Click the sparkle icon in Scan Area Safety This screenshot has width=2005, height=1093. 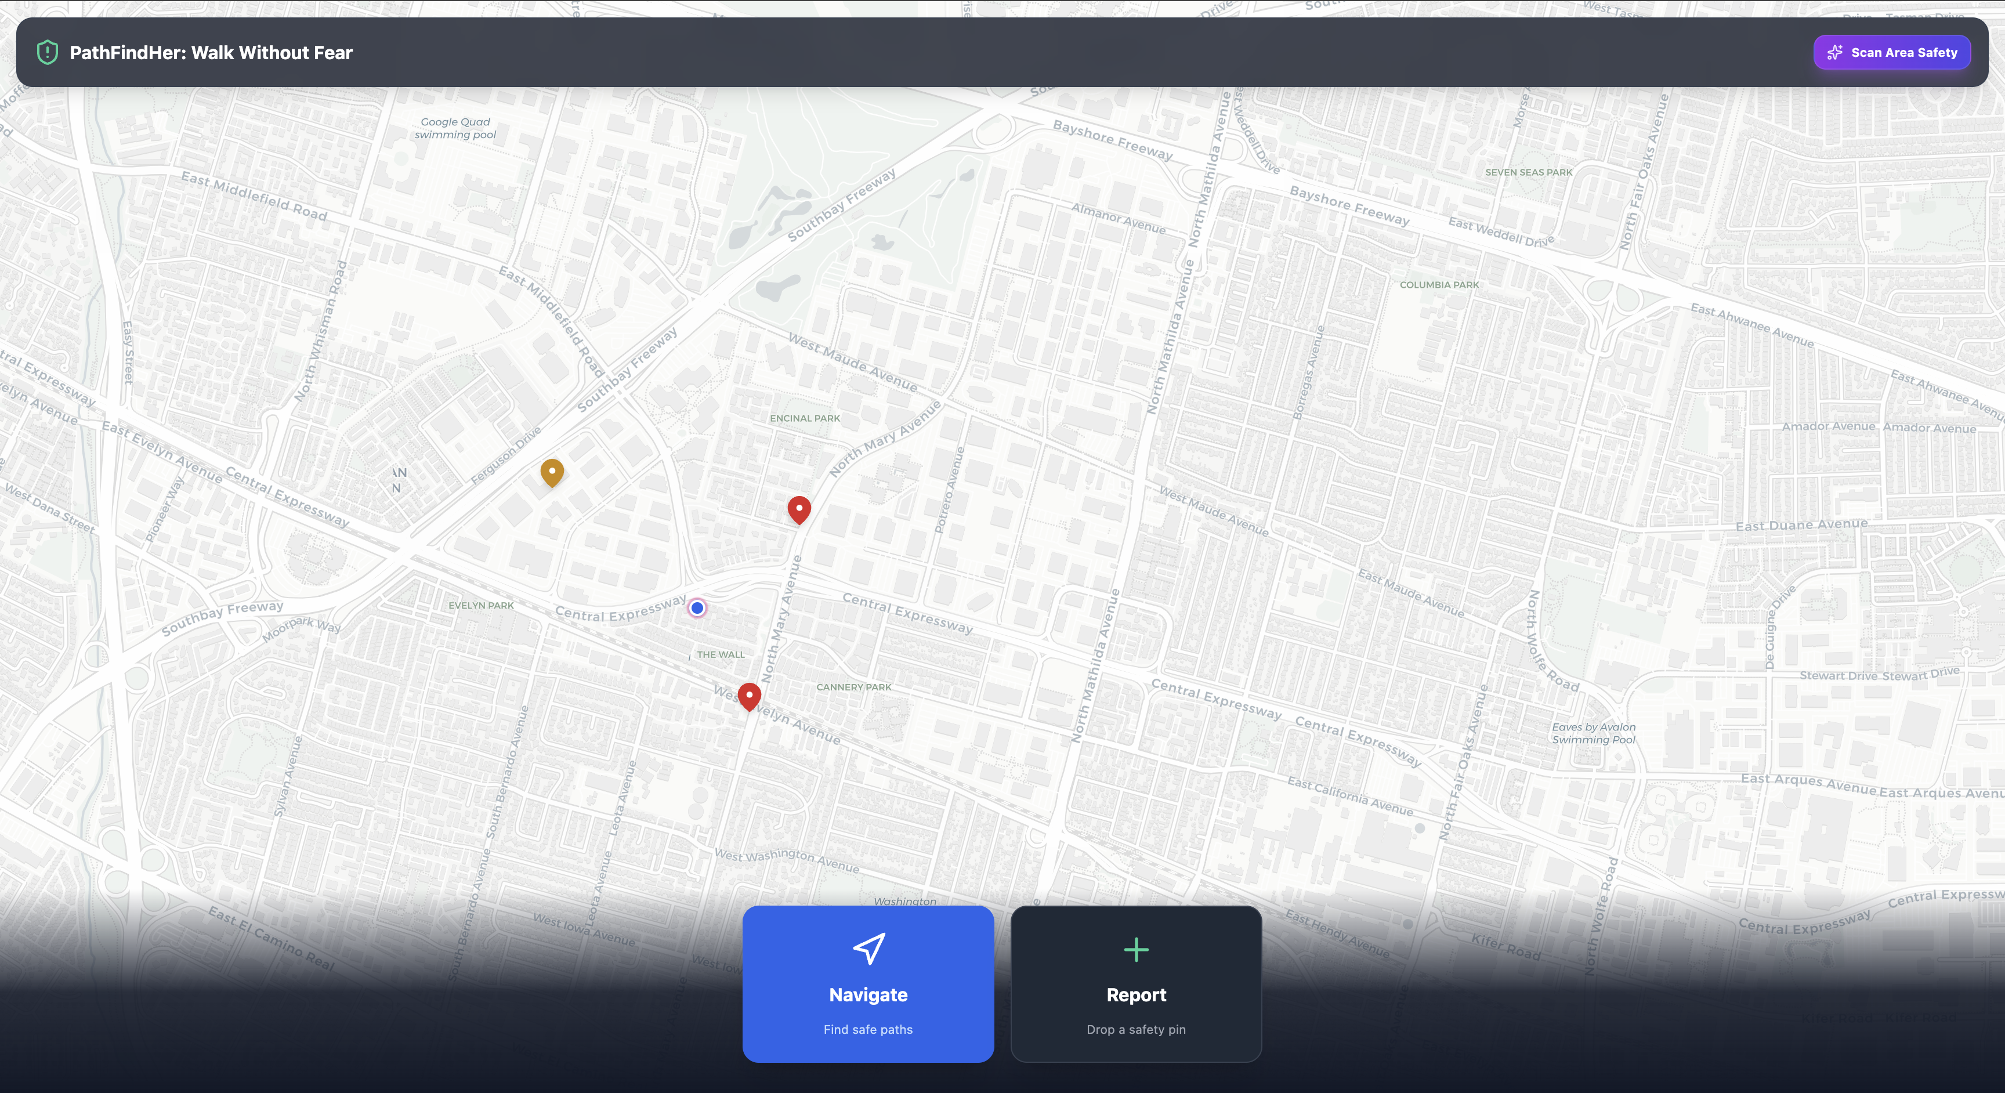(x=1834, y=52)
